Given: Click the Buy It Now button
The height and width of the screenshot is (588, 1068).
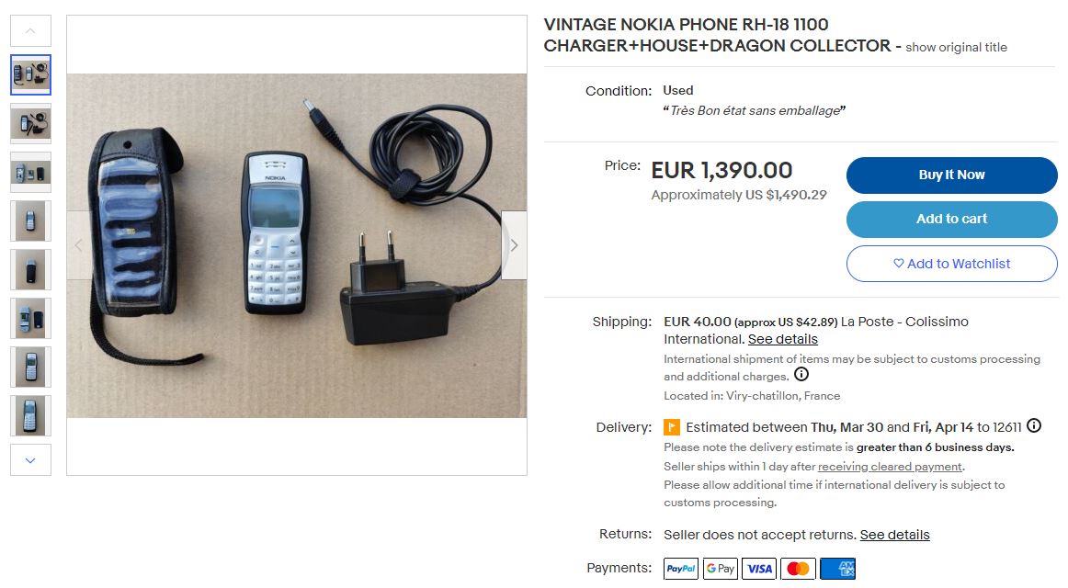Looking at the screenshot, I should [x=951, y=175].
